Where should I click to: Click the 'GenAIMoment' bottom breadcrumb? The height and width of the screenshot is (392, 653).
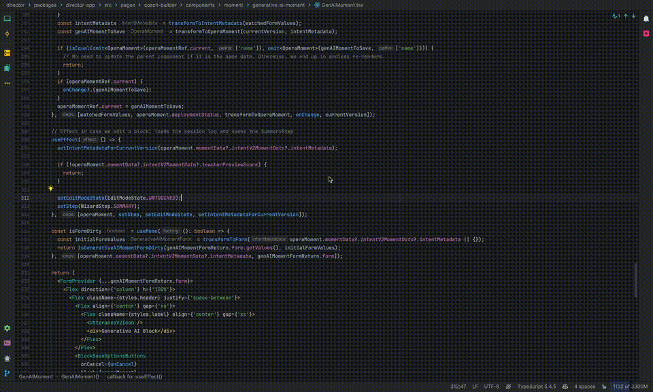pyautogui.click(x=36, y=376)
